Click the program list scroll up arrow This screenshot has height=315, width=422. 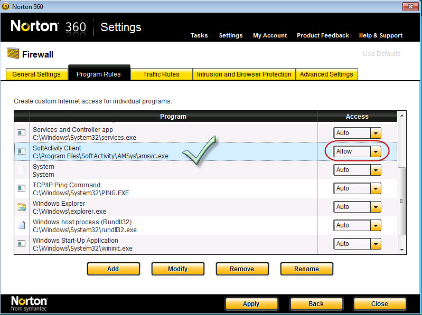[x=402, y=116]
